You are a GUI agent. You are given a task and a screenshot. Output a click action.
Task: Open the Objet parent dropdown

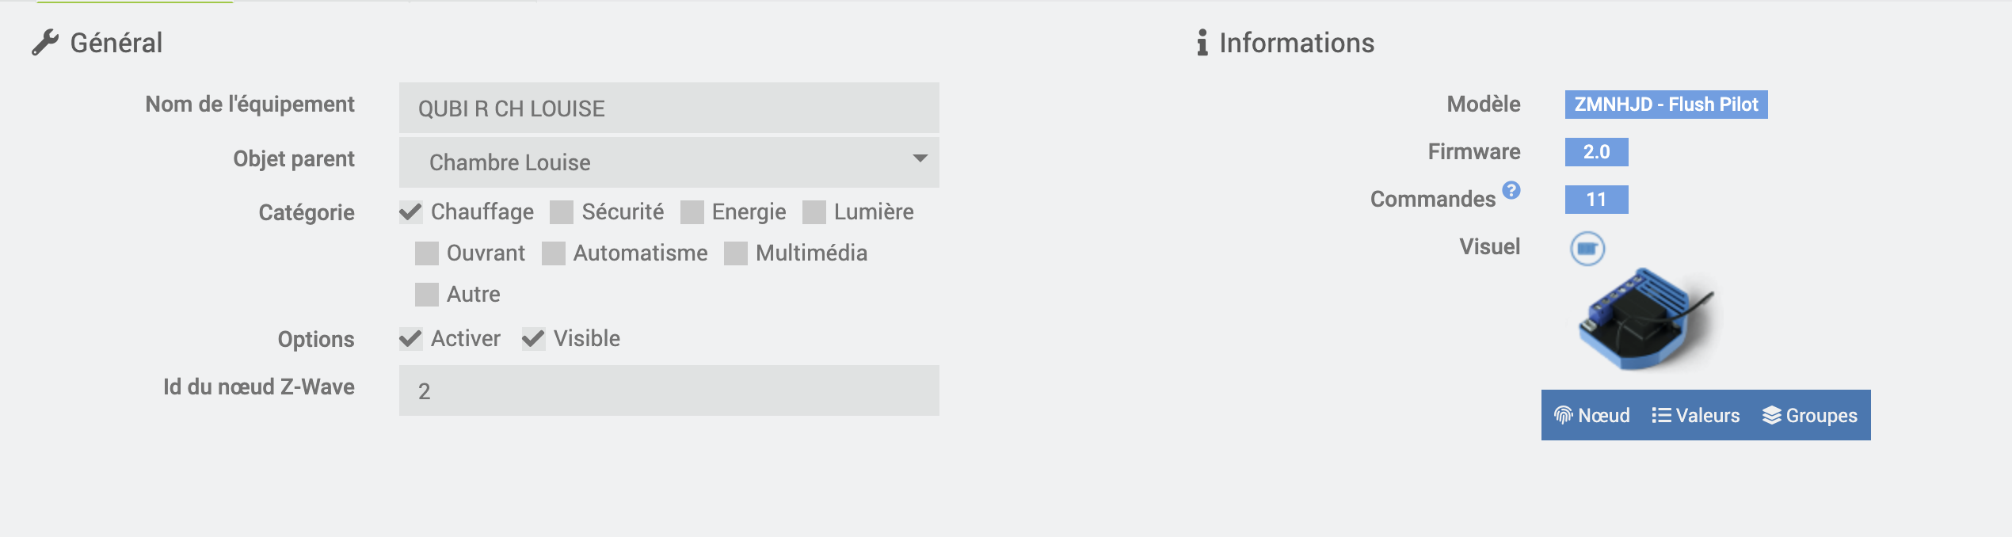pos(669,162)
